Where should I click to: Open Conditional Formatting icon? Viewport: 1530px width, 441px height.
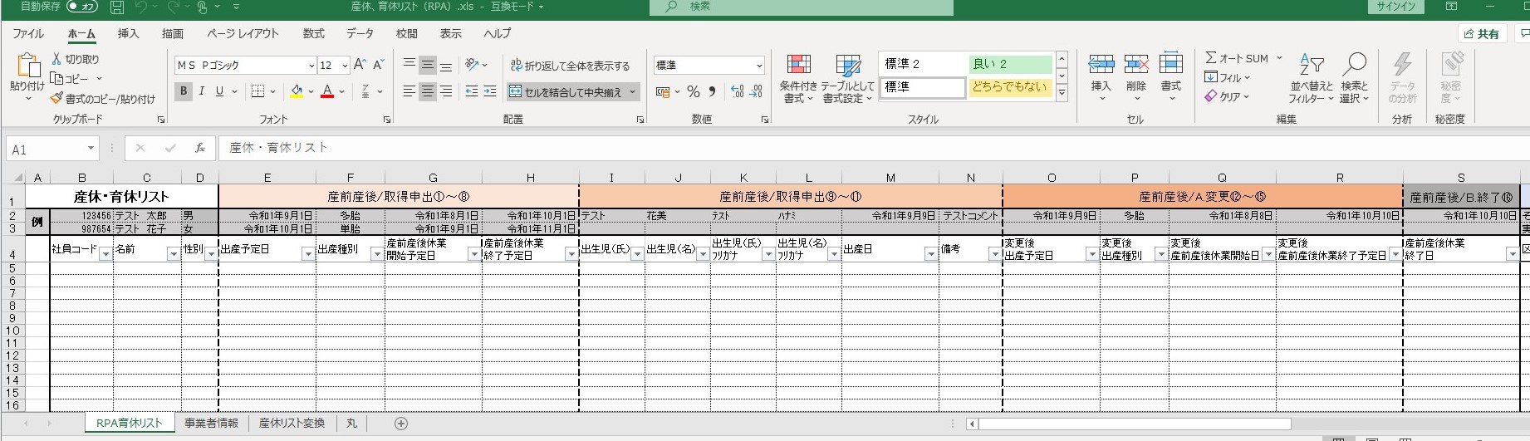pos(798,66)
